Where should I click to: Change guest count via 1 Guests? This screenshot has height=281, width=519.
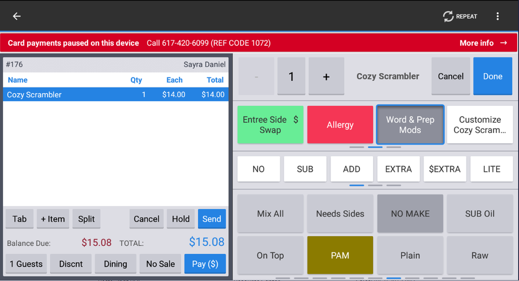point(26,264)
